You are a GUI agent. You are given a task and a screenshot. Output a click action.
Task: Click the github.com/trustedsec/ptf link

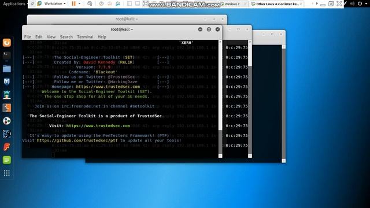pos(77,140)
